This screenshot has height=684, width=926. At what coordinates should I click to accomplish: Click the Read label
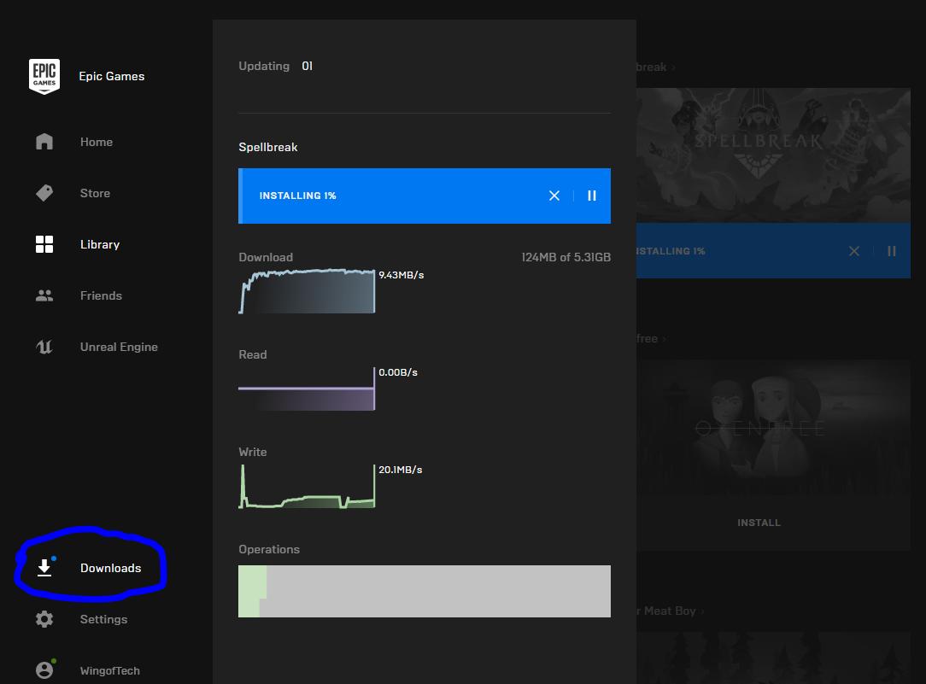click(253, 354)
